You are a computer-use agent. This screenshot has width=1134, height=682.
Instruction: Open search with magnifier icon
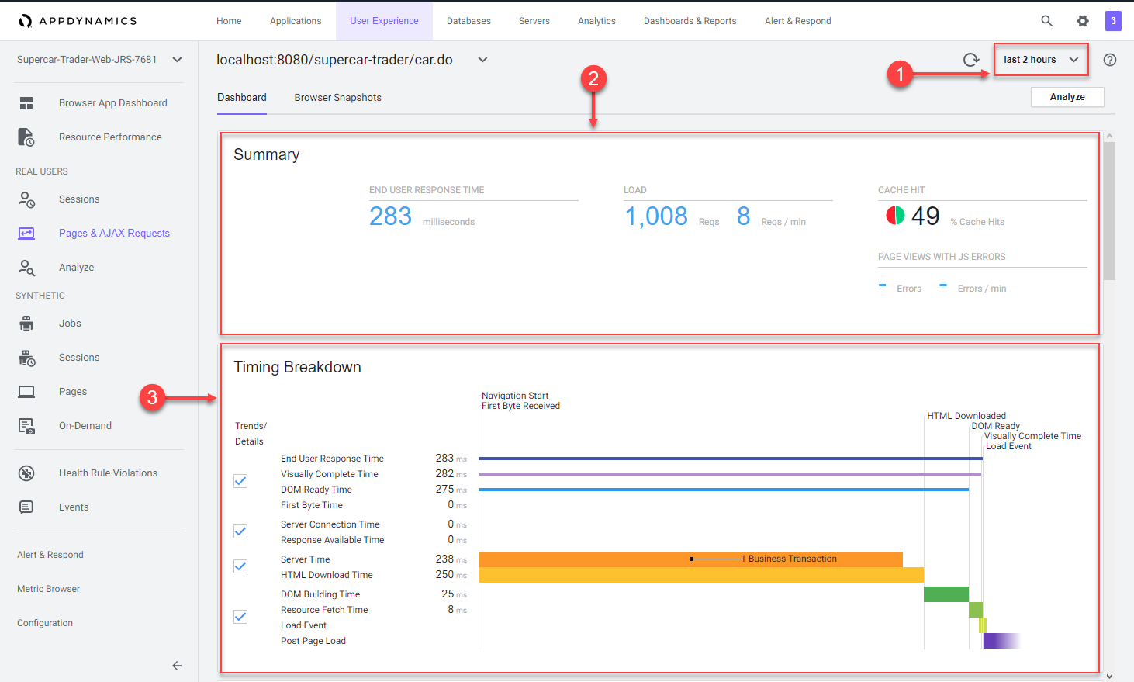pyautogui.click(x=1047, y=21)
